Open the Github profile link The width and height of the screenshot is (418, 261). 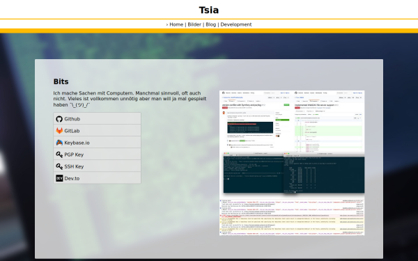[97, 118]
